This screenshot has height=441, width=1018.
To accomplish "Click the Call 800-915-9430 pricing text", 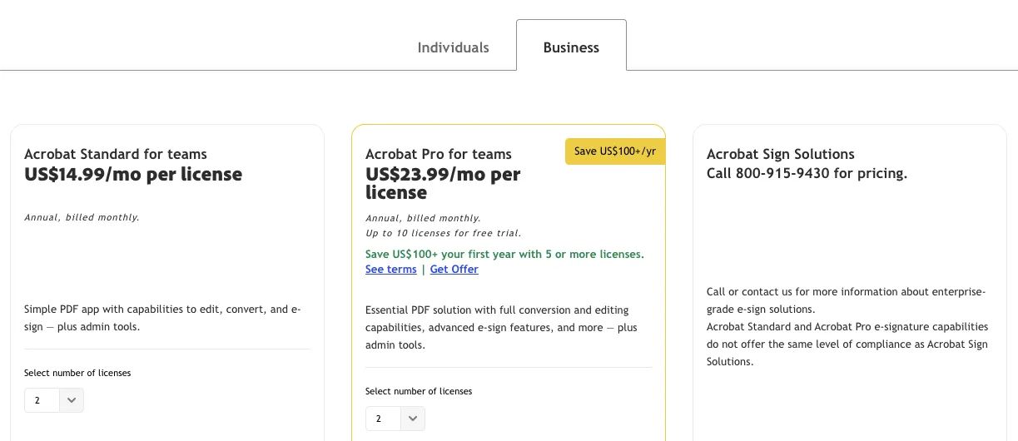I will click(x=807, y=174).
